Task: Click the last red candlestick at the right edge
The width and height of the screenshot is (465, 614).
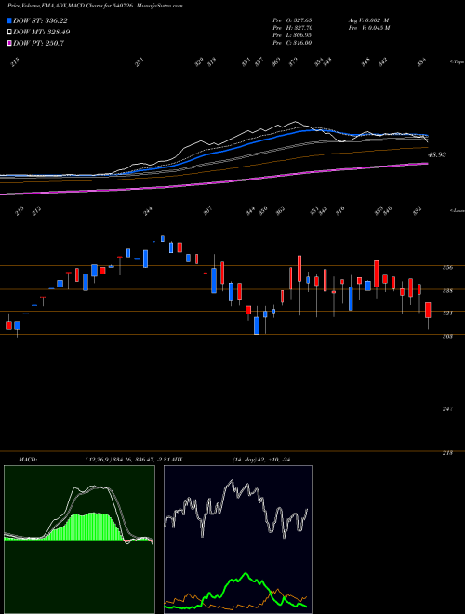Action: tap(428, 310)
